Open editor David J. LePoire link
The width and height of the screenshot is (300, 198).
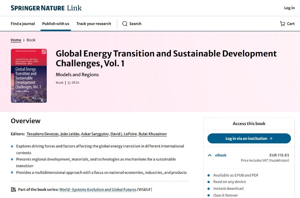tap(123, 134)
